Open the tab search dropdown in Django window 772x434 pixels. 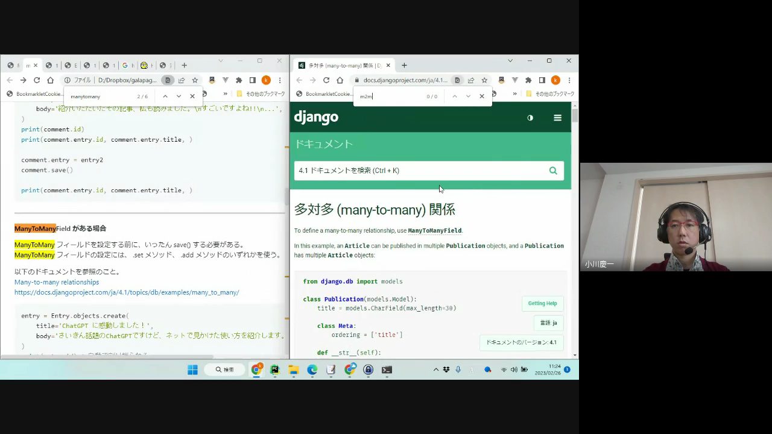pyautogui.click(x=510, y=61)
